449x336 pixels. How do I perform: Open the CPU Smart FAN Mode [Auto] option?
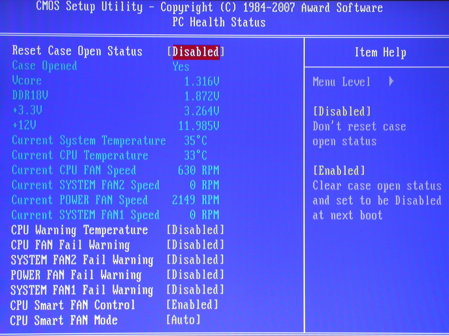[x=184, y=320]
